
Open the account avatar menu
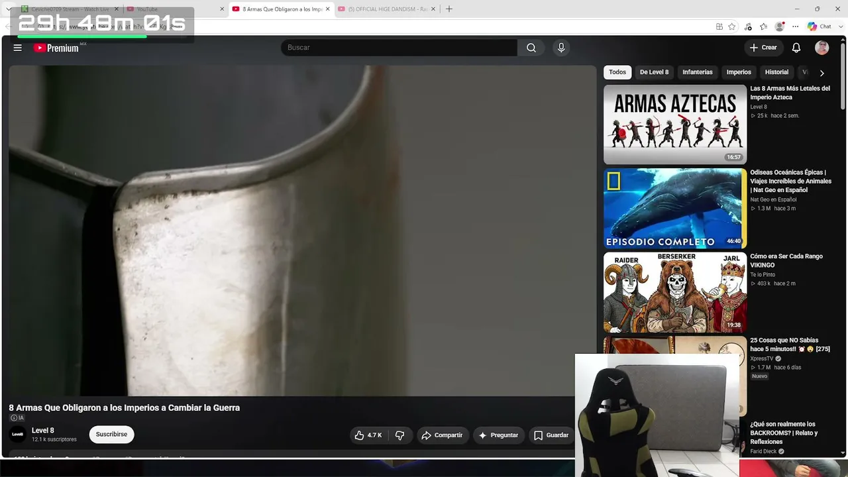tap(822, 48)
